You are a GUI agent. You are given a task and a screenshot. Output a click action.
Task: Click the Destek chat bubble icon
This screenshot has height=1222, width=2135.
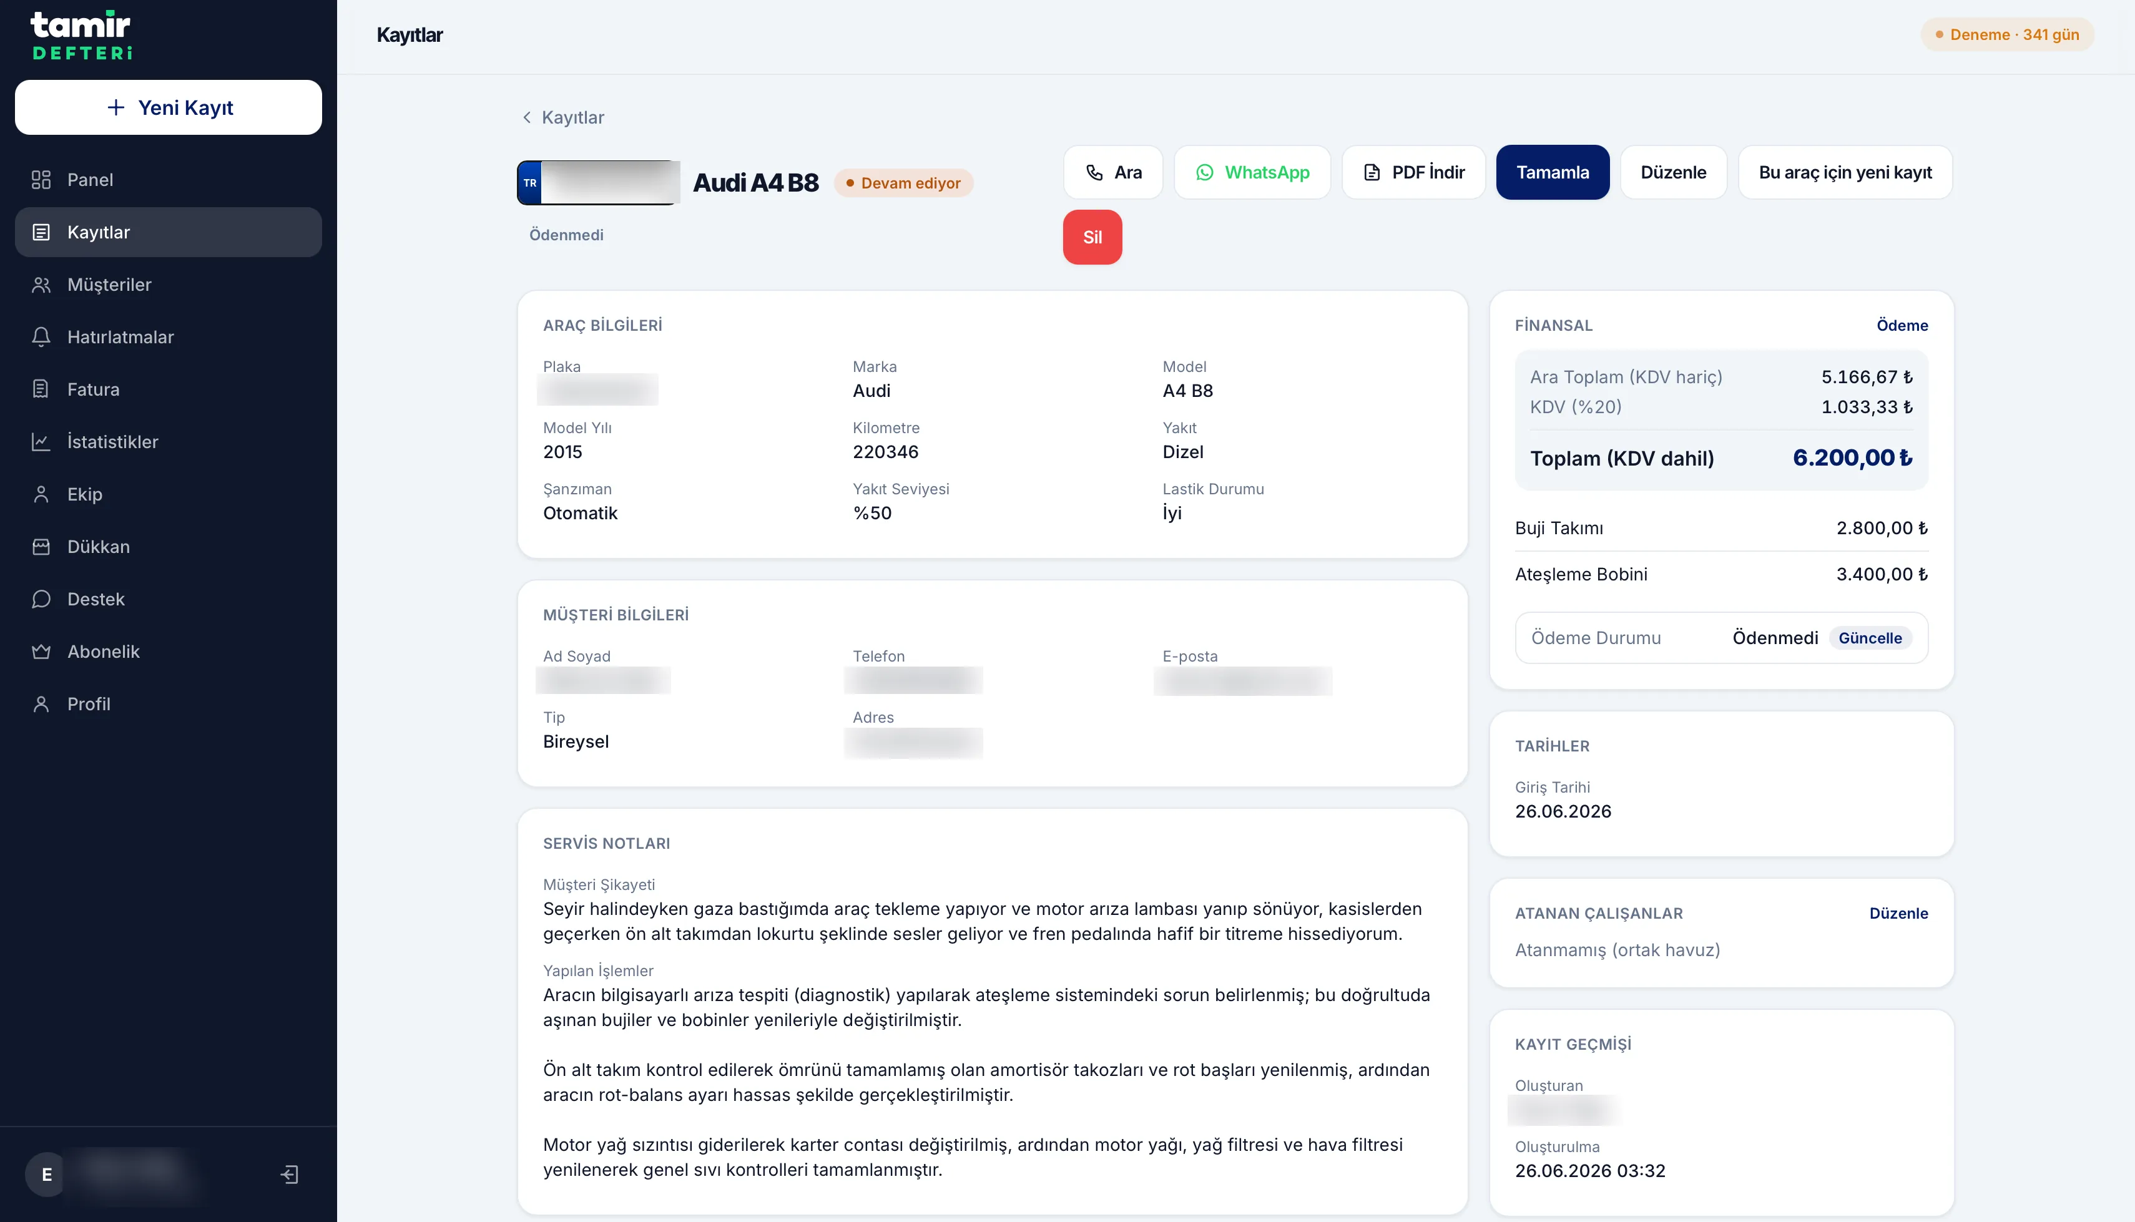point(41,599)
